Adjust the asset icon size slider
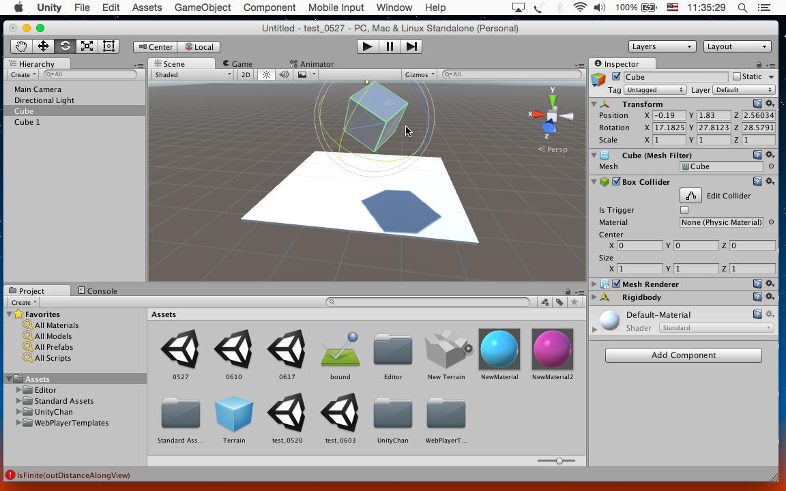786x491 pixels. coord(559,461)
